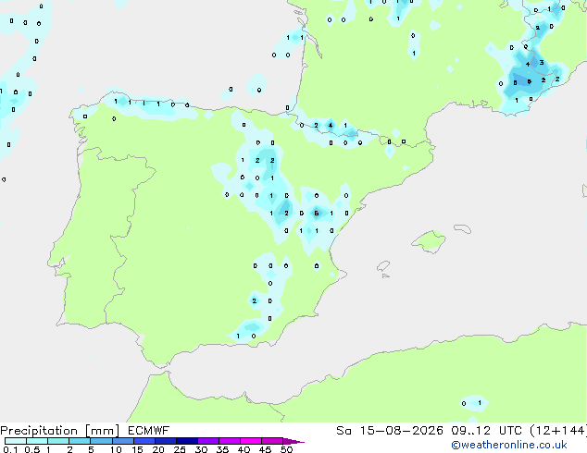
Task: Select the 30–35 mm purple swatch
Action: (x=208, y=441)
